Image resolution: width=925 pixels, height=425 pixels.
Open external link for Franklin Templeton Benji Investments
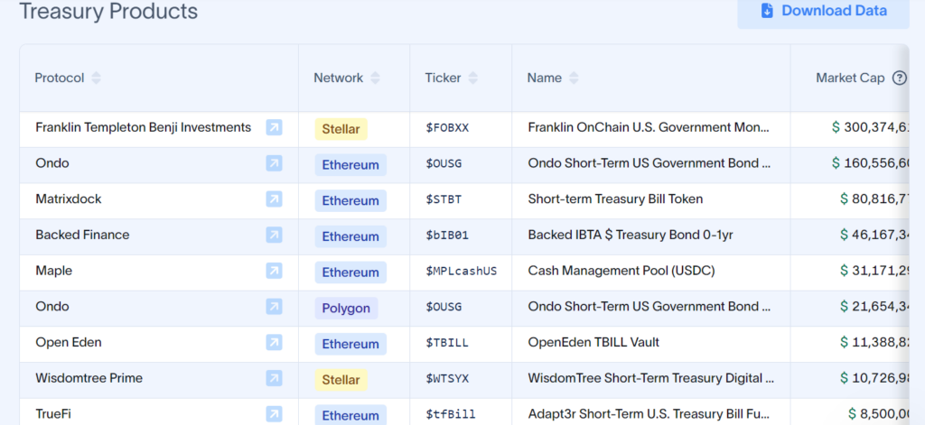274,127
